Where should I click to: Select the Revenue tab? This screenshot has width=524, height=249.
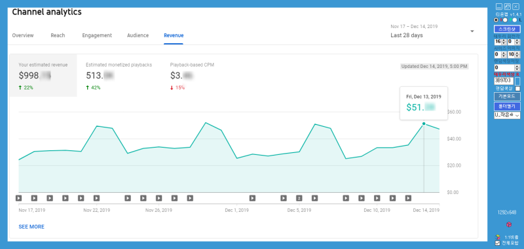174,35
